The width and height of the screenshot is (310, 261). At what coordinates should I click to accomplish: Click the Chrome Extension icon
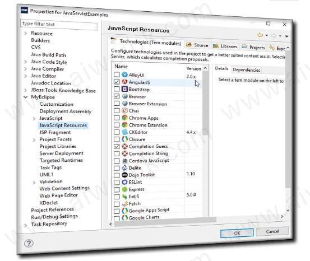pyautogui.click(x=124, y=125)
